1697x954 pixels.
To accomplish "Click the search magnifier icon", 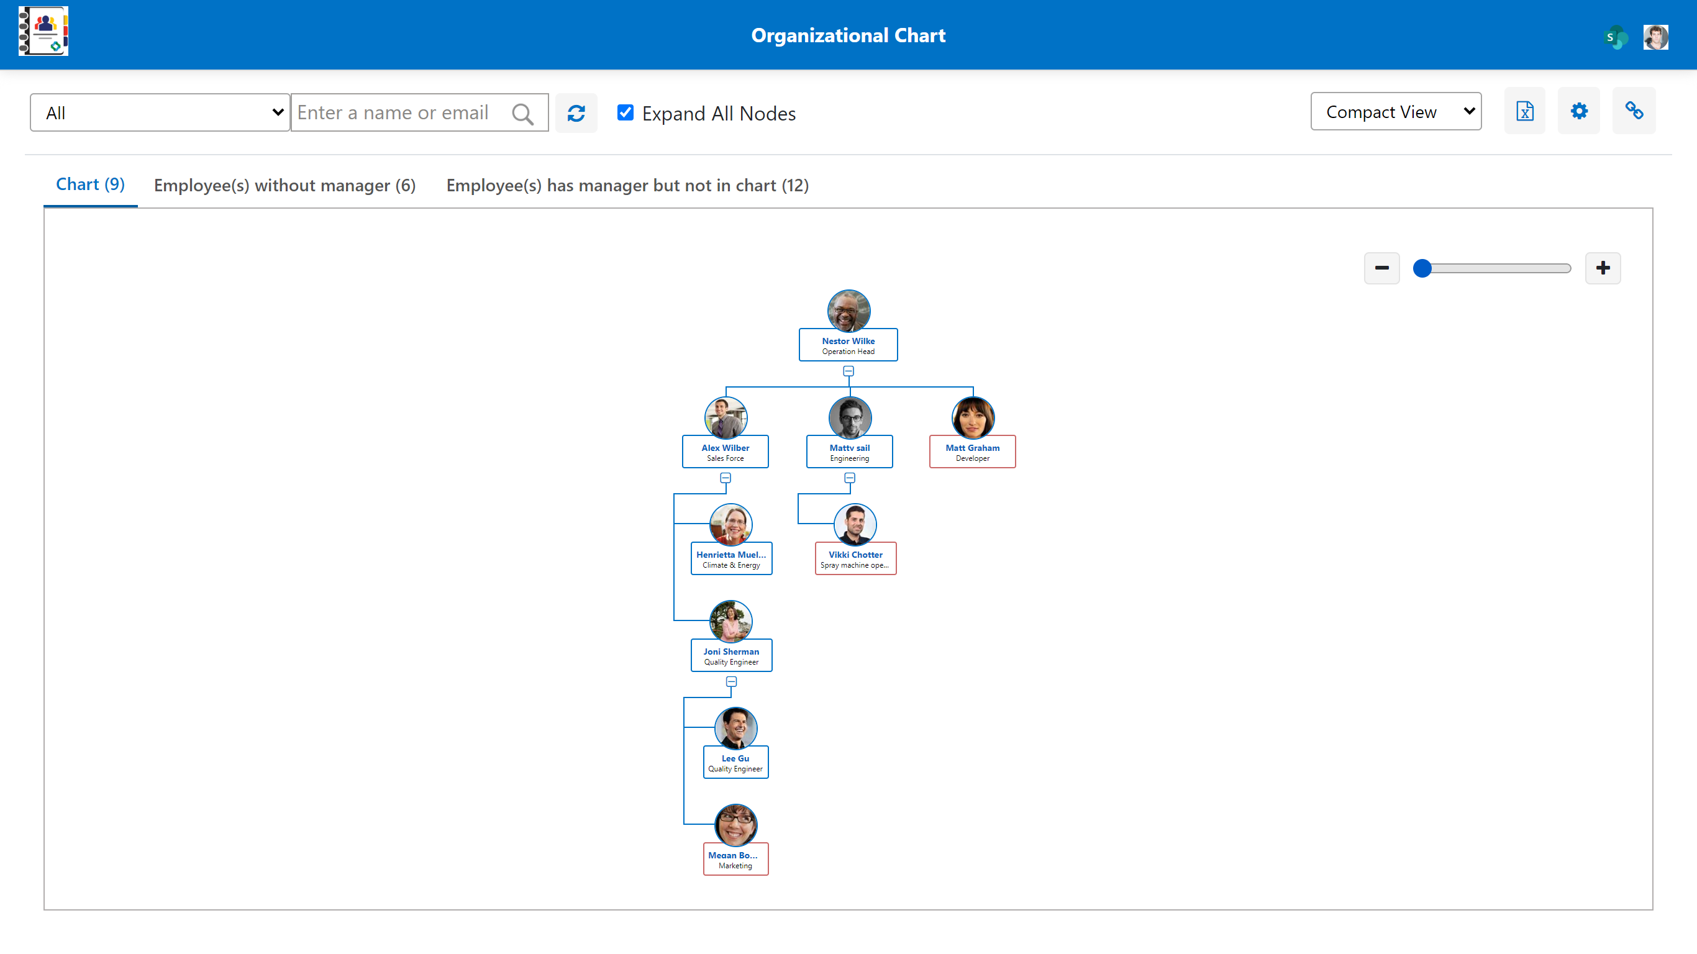I will (523, 112).
